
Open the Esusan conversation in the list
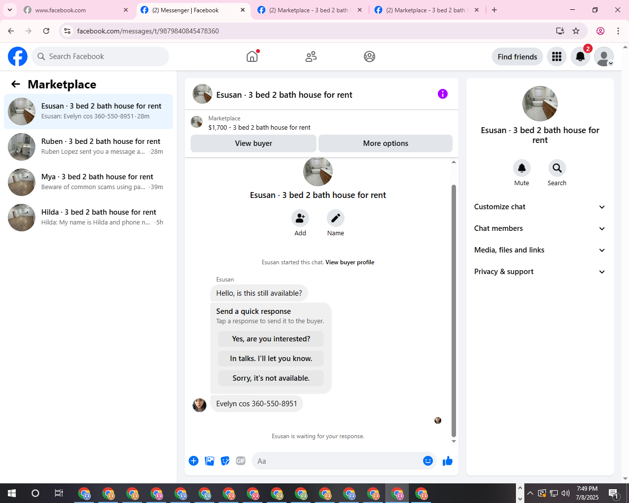point(88,112)
